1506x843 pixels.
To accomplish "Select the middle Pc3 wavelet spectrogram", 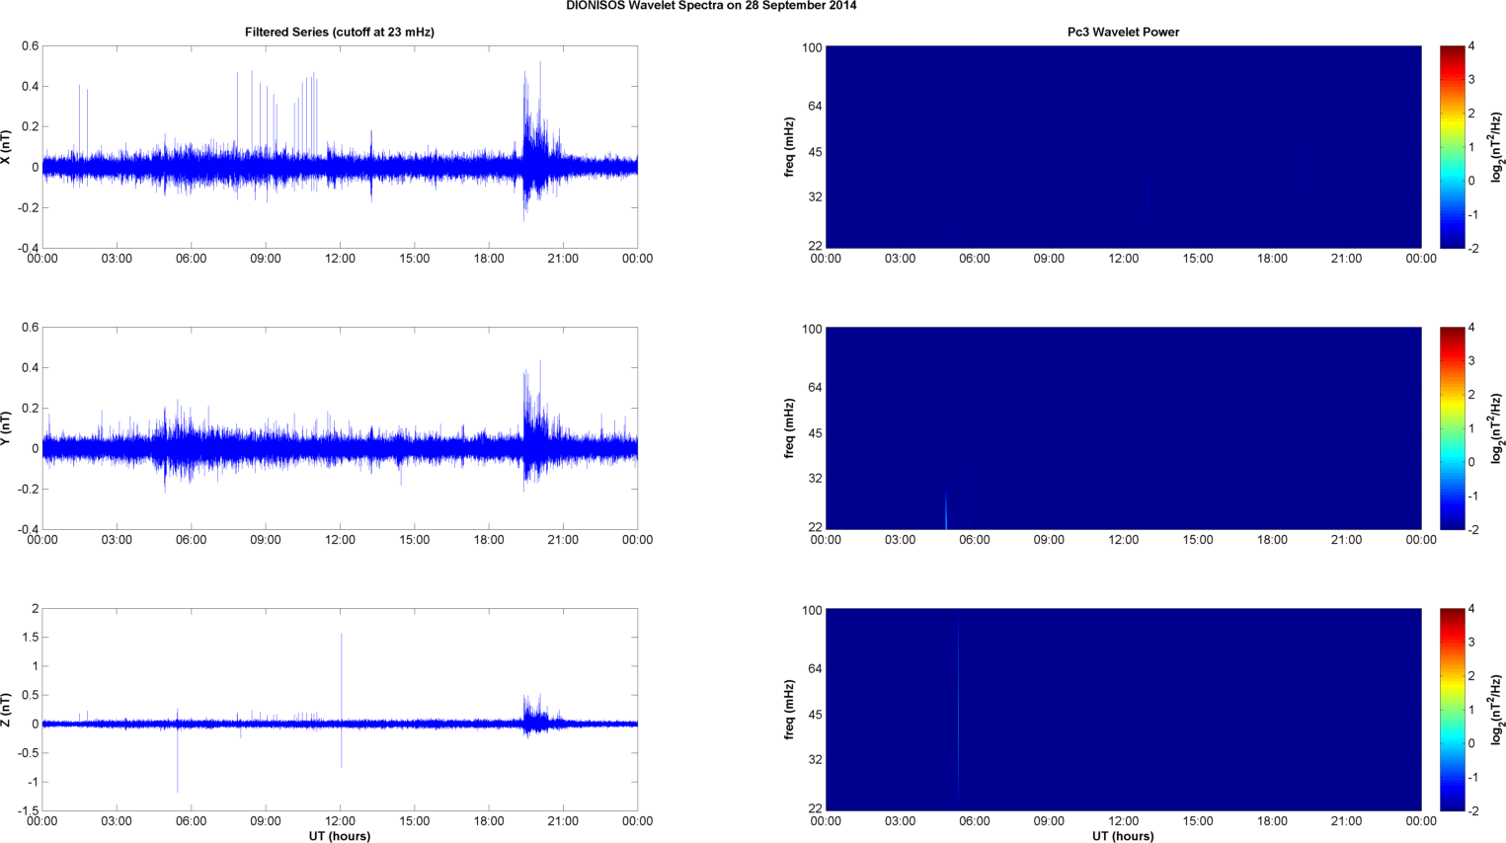I will point(1123,428).
